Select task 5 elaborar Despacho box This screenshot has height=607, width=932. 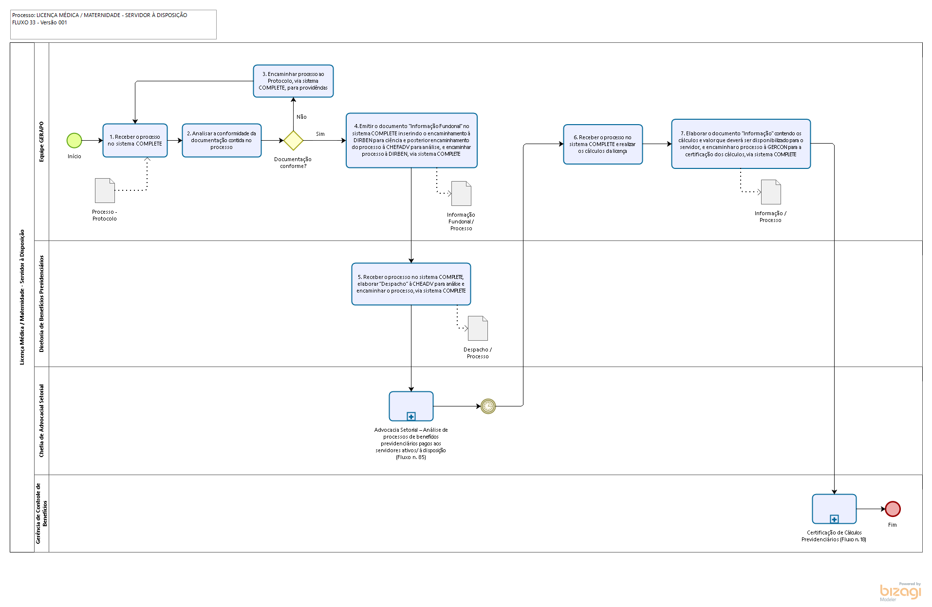pos(411,284)
